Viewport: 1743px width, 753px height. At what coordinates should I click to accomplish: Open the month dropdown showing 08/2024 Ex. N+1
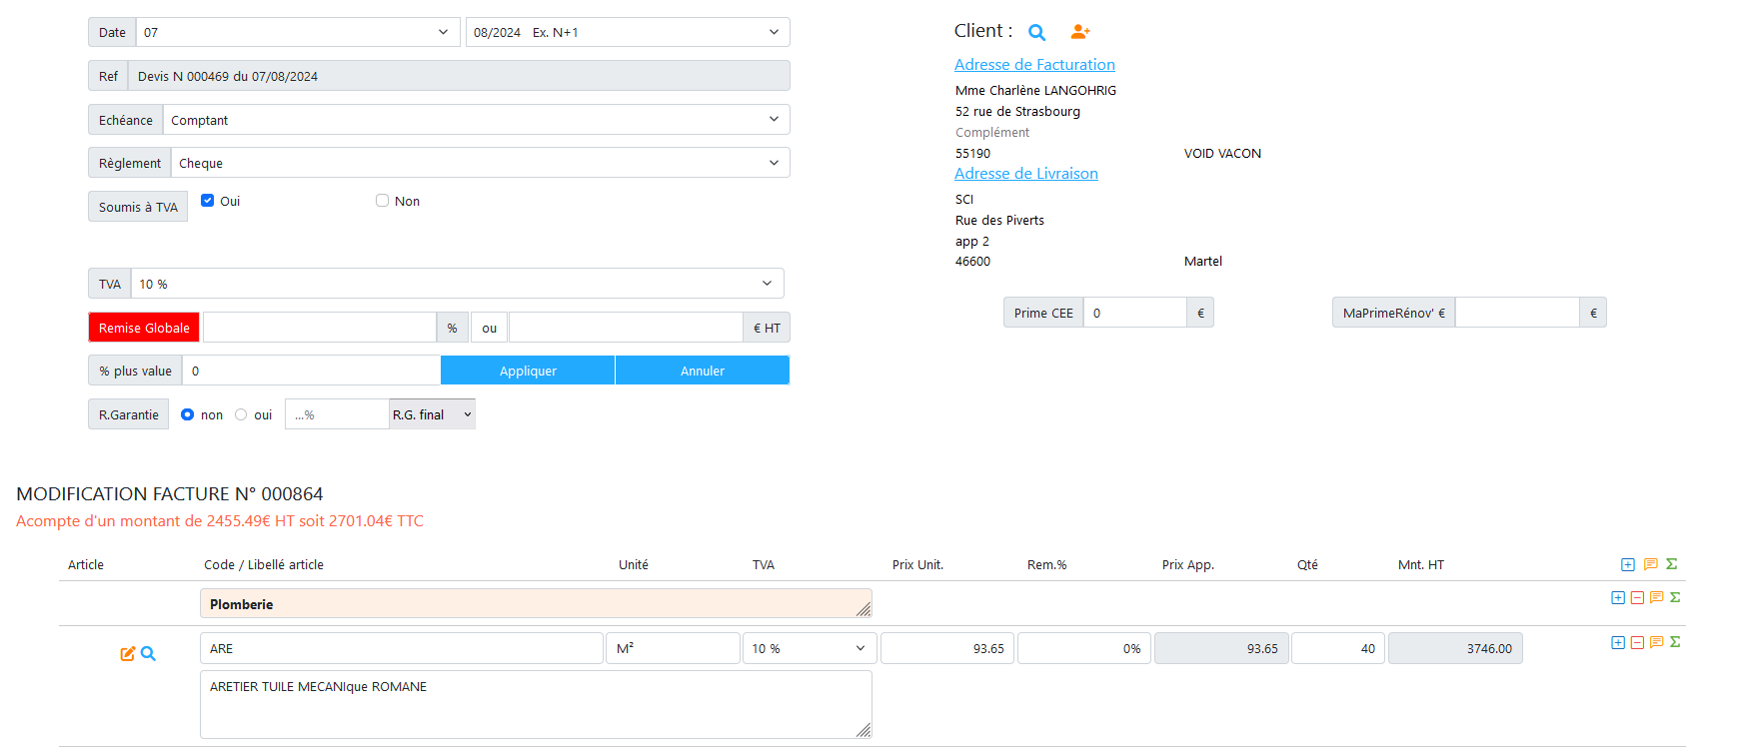[628, 32]
